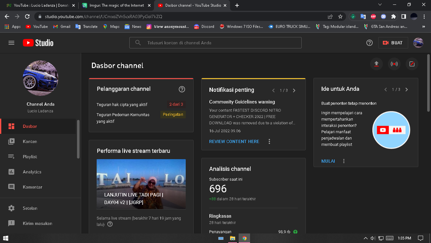Screen dimensions: 431x243
Task: Open the Discord bookmark
Action: pyautogui.click(x=204, y=27)
